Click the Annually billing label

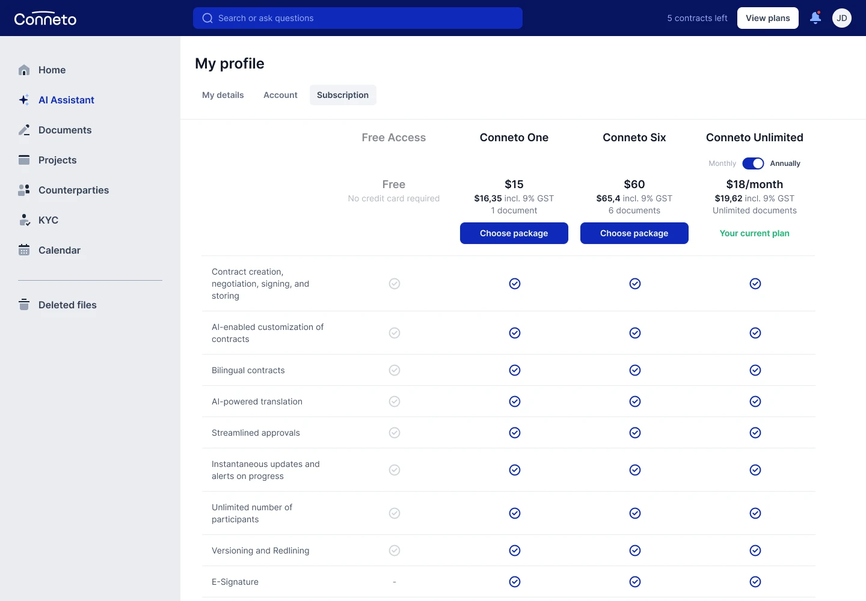pos(785,163)
